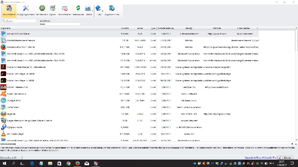
Task: Open Google Chrome from taskbar
Action: 68,163
